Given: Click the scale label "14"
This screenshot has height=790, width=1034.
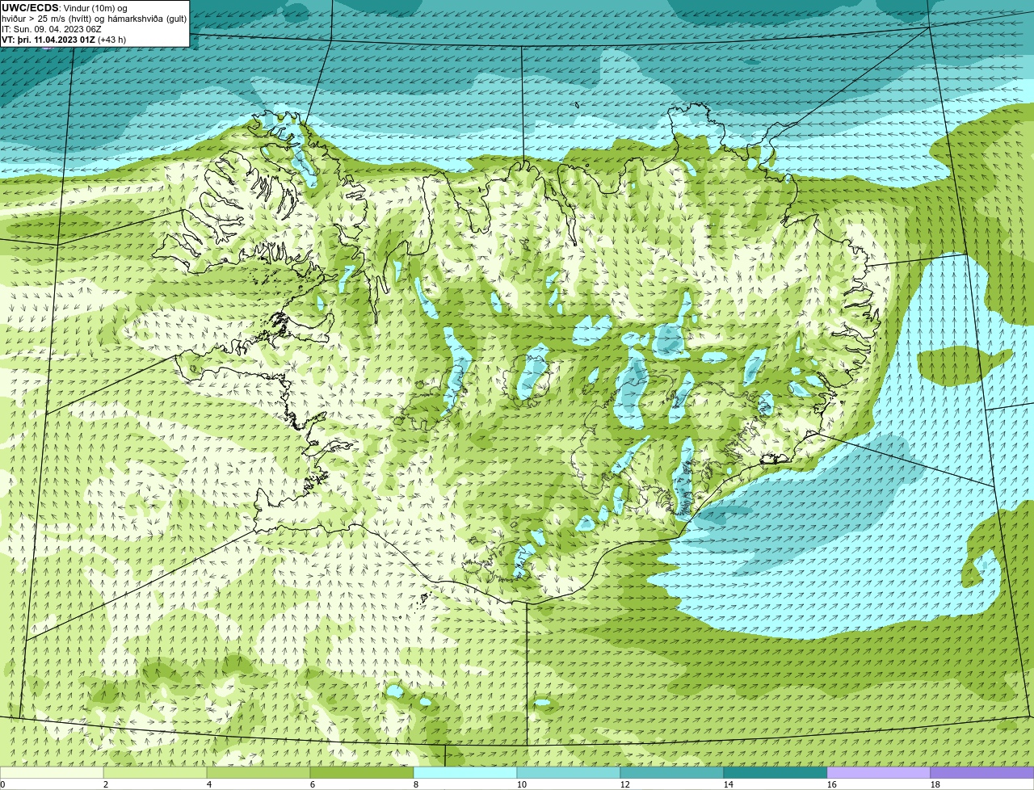Looking at the screenshot, I should pyautogui.click(x=729, y=784).
